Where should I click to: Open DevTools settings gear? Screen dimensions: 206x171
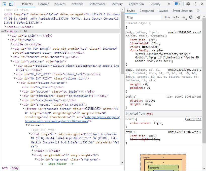point(188,4)
